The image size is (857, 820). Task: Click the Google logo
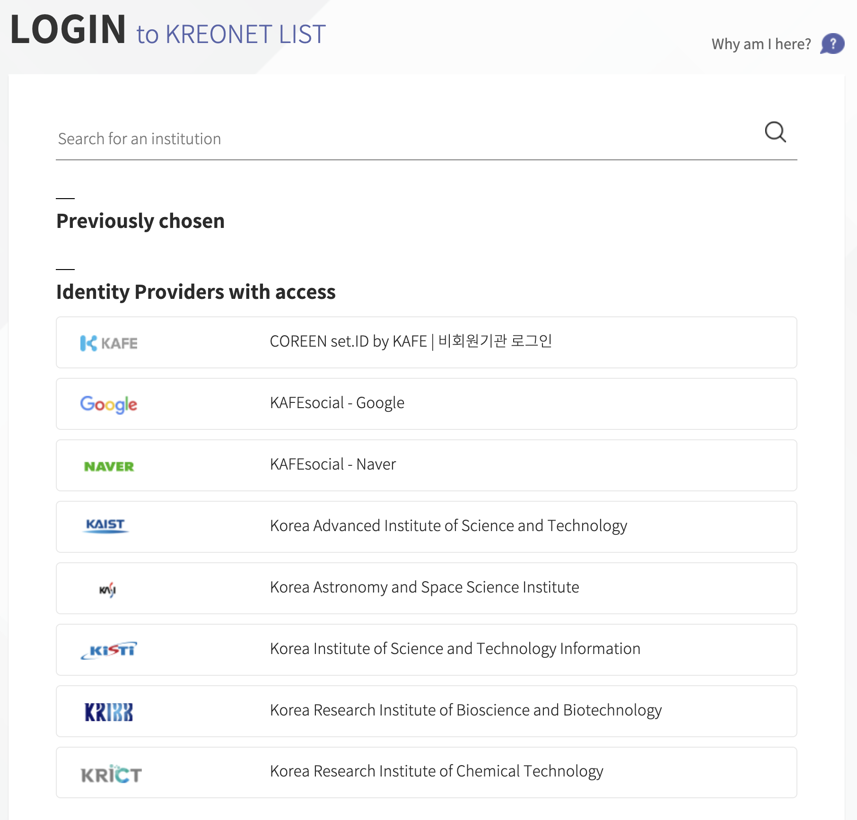point(109,404)
